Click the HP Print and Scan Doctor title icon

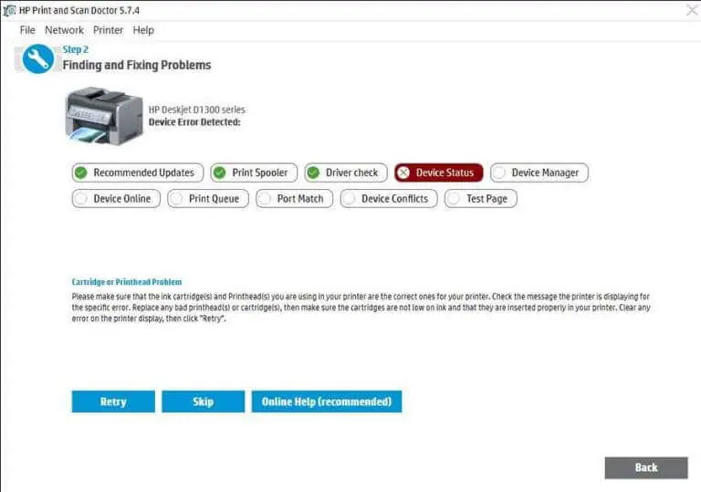pyautogui.click(x=9, y=10)
